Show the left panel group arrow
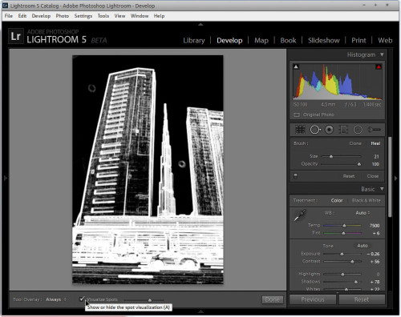 click(6, 178)
